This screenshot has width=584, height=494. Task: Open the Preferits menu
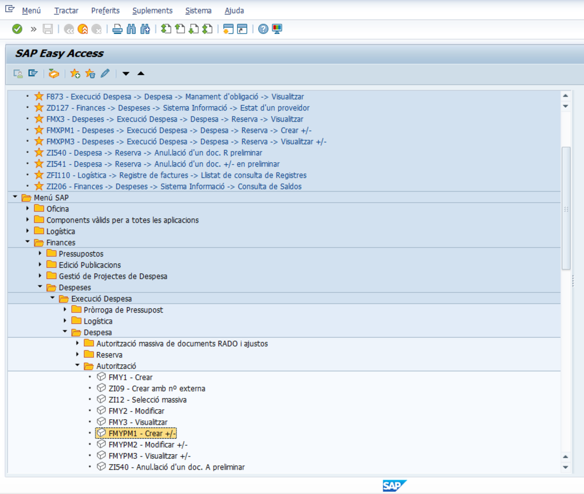pos(105,10)
